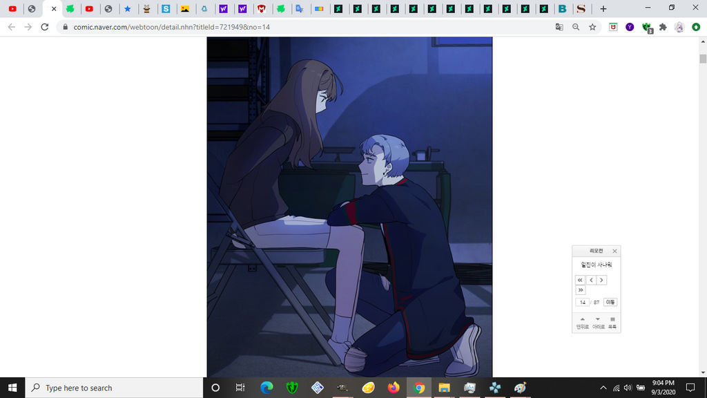
Task: Open the purple Y extension
Action: (630, 27)
